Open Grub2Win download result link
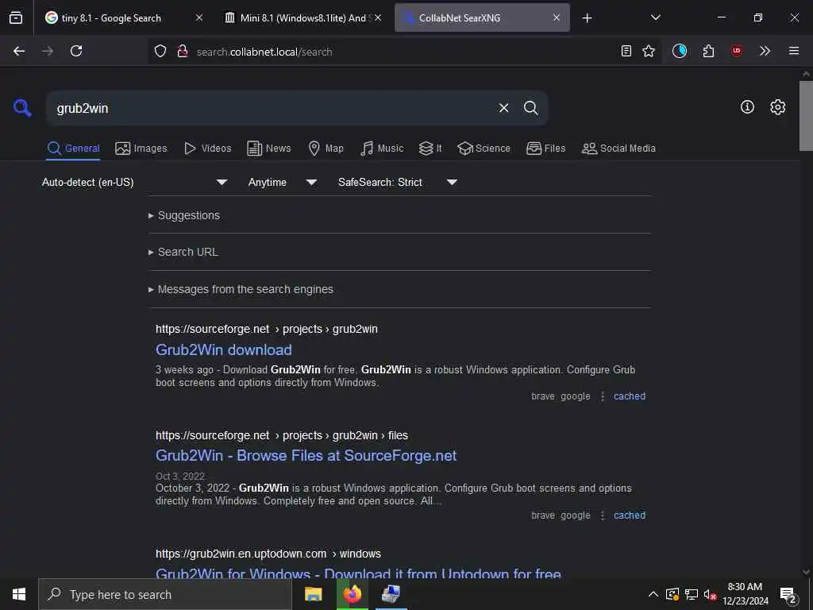 223,350
